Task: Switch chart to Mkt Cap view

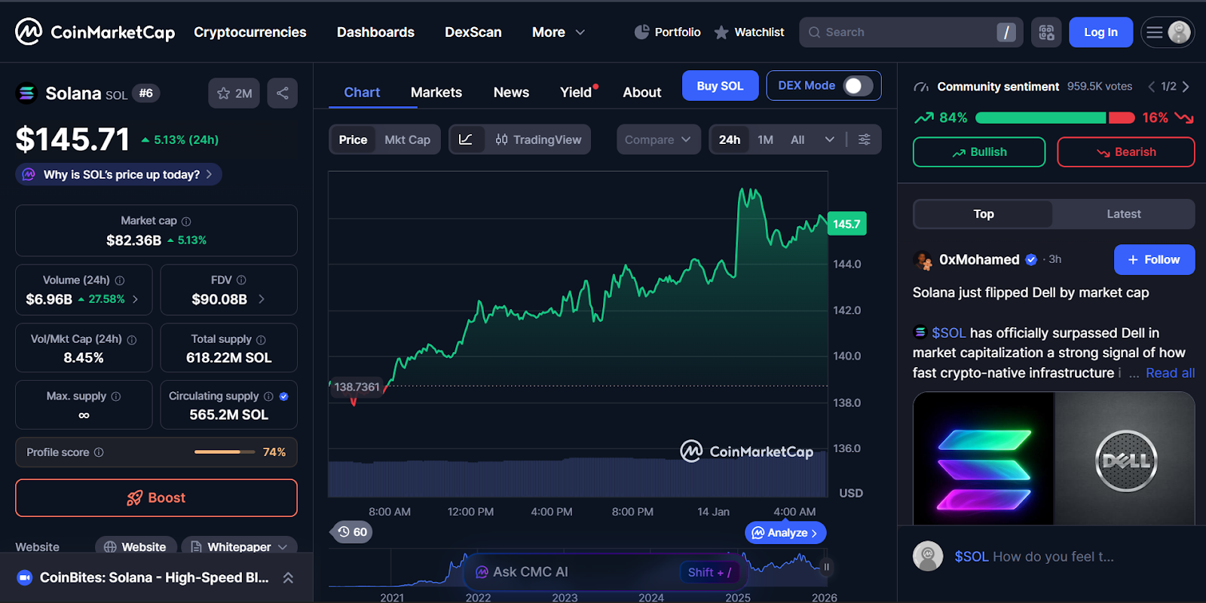Action: click(x=407, y=139)
